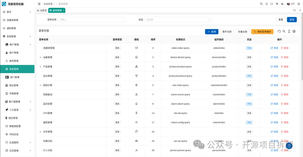The image size is (303, 157).
Task: Click the search toggle icon in table toolbar
Action: [284, 31]
